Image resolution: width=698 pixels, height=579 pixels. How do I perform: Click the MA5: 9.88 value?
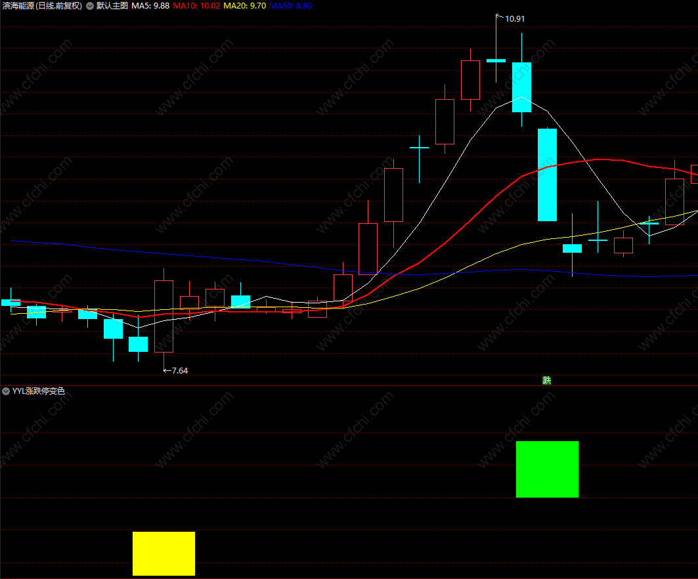tap(150, 6)
